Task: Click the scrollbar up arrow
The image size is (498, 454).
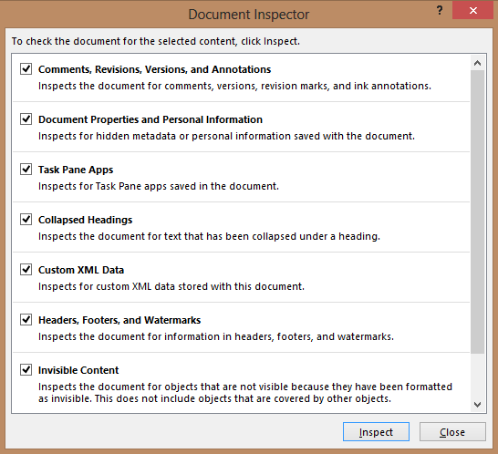Action: 477,63
